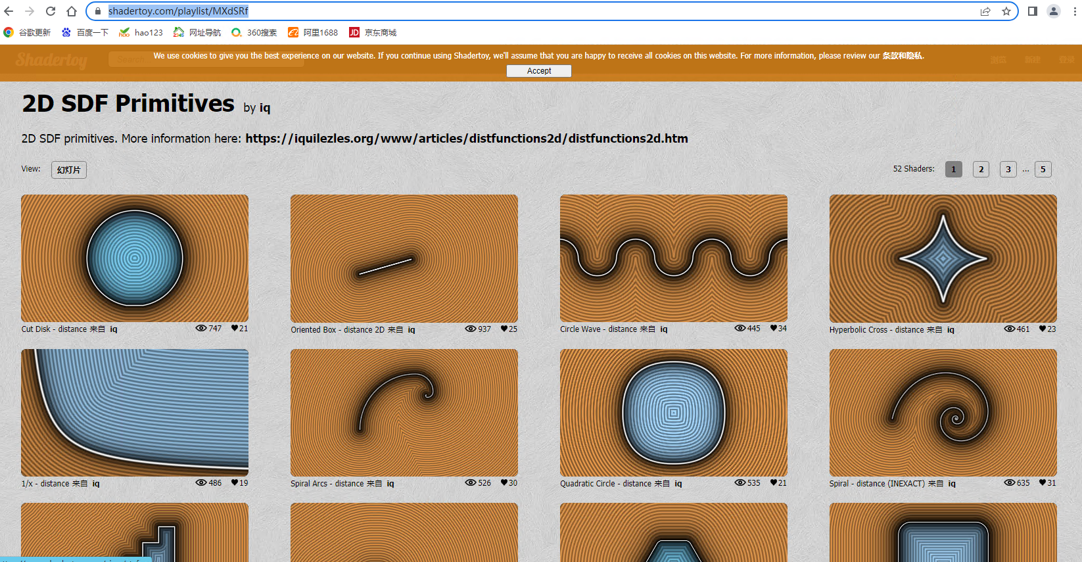The width and height of the screenshot is (1082, 562).
Task: Go to the browser home icon
Action: pyautogui.click(x=72, y=11)
